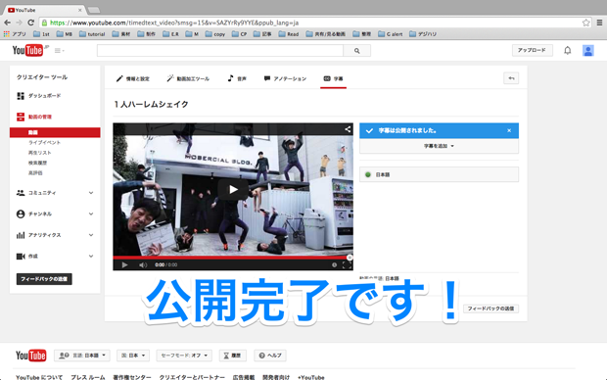This screenshot has height=380, width=607.
Task: Click the small play button in controls
Action: [124, 265]
